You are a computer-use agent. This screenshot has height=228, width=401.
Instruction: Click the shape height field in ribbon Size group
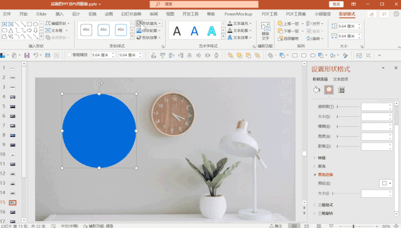coord(350,26)
